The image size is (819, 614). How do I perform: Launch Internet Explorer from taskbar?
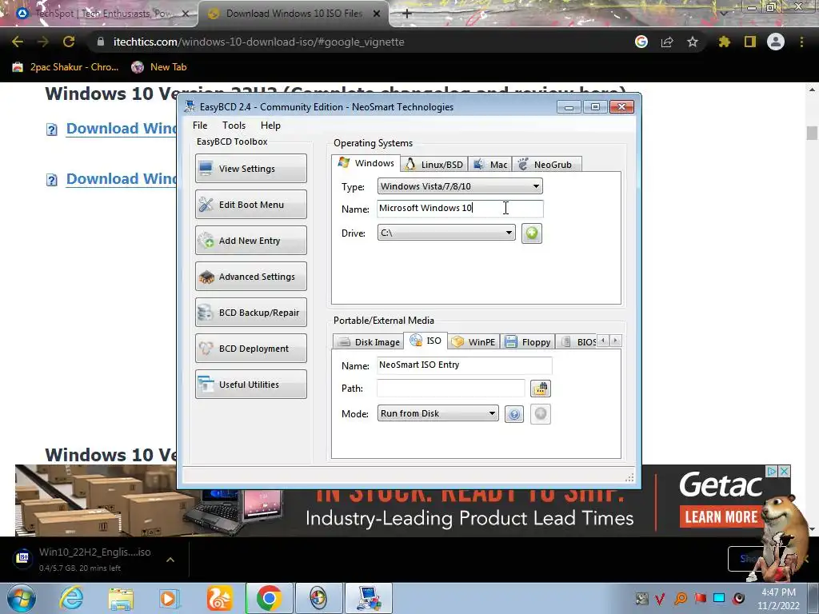tap(71, 598)
